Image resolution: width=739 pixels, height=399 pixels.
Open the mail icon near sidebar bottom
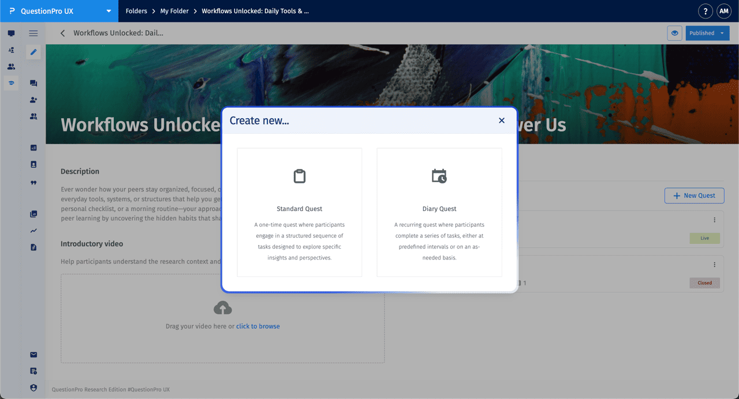click(33, 355)
